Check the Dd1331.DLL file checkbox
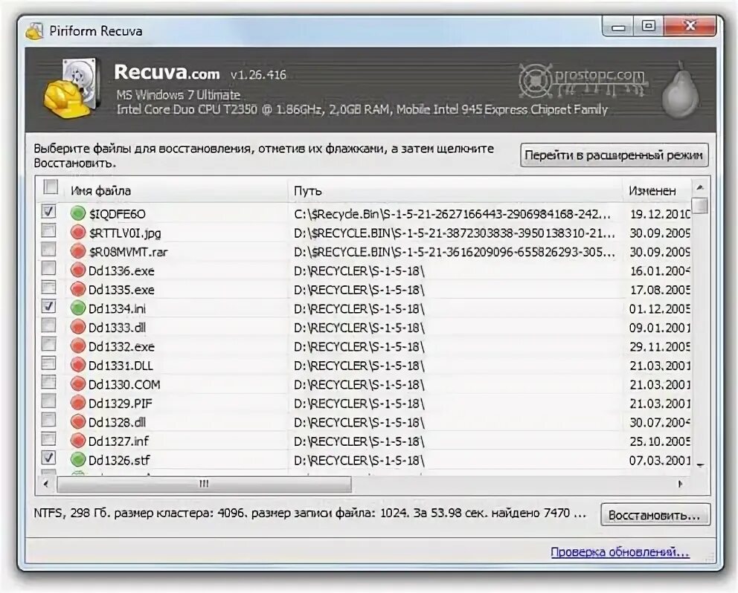The height and width of the screenshot is (593, 738). [48, 363]
